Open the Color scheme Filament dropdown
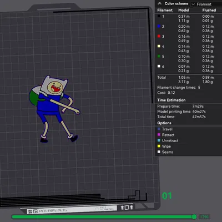The height and width of the screenshot is (222, 222). pyautogui.click(x=206, y=4)
